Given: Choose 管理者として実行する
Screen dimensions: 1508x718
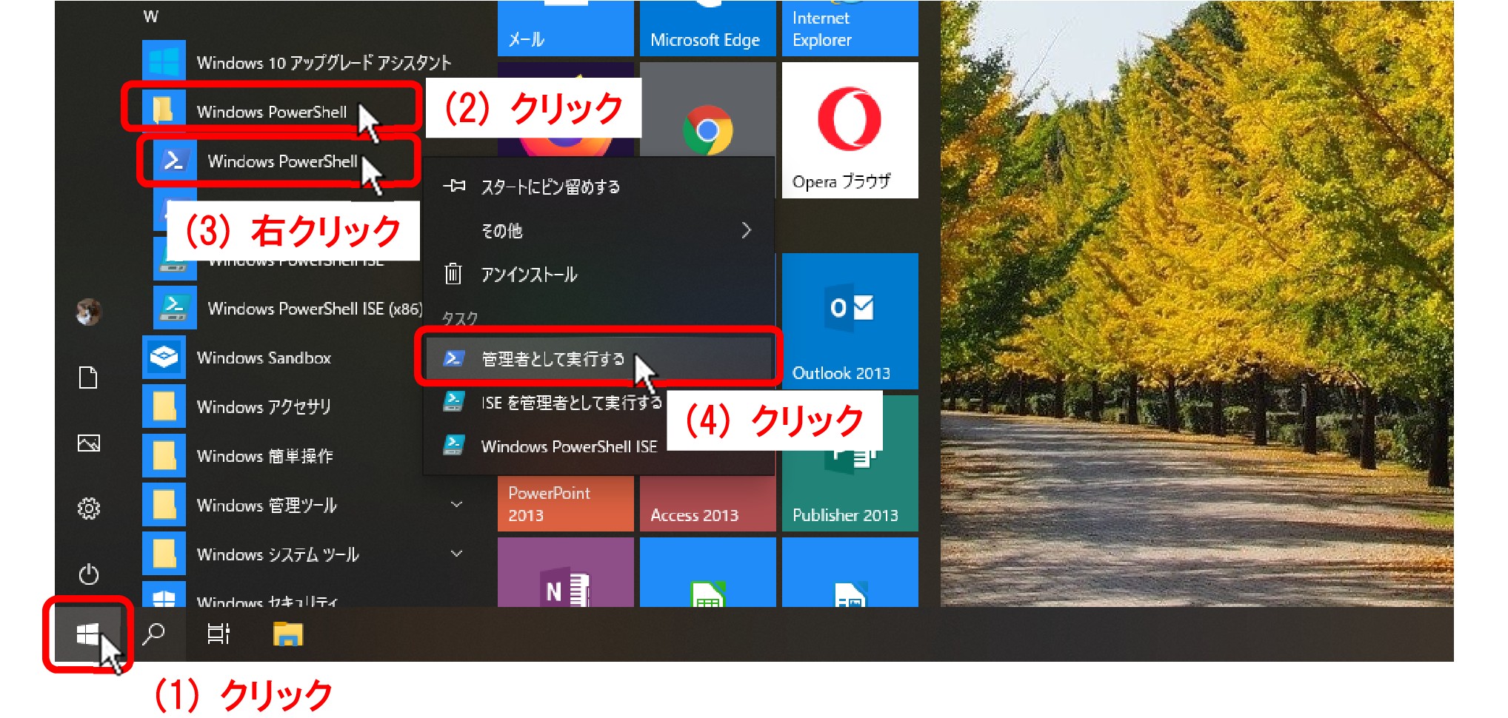Looking at the screenshot, I should click(x=598, y=358).
